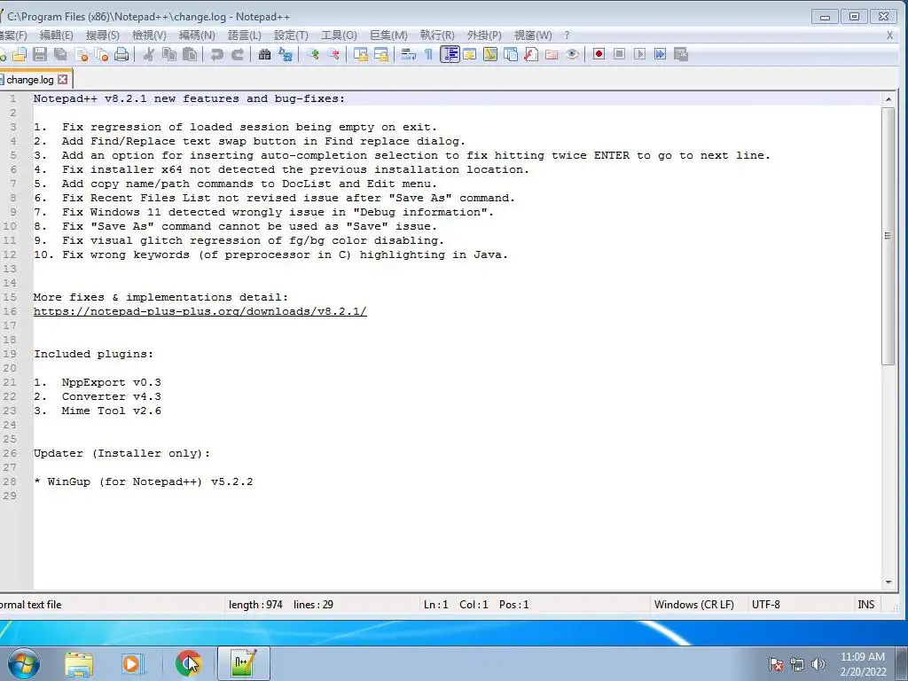
Task: Toggle the word wrap icon
Action: coord(408,54)
